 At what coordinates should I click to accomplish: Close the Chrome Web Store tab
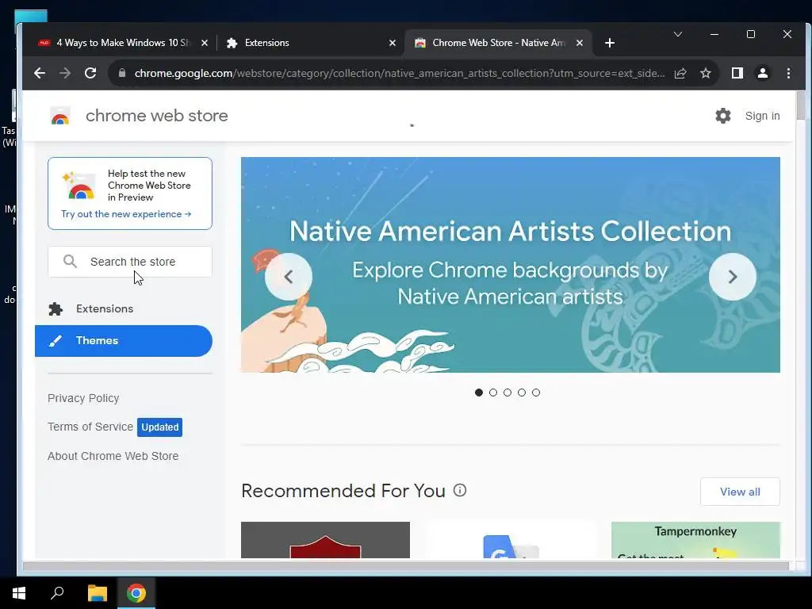[x=580, y=43]
